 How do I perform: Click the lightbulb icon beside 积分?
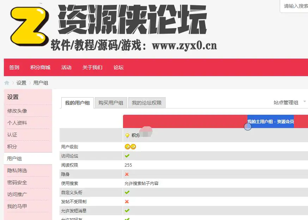[x=127, y=135]
